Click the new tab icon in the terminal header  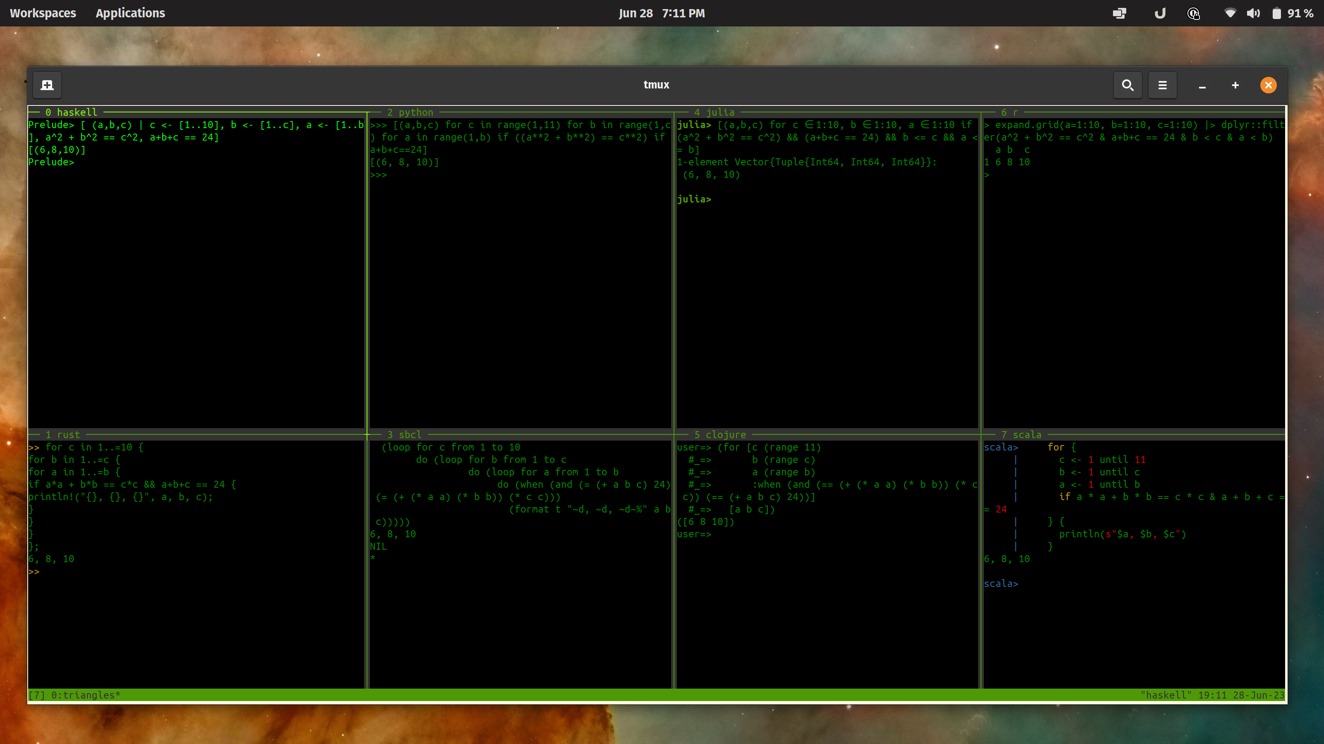point(47,85)
